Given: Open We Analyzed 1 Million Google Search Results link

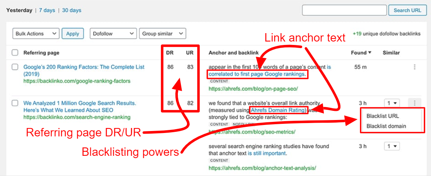Looking at the screenshot, I should (x=80, y=107).
